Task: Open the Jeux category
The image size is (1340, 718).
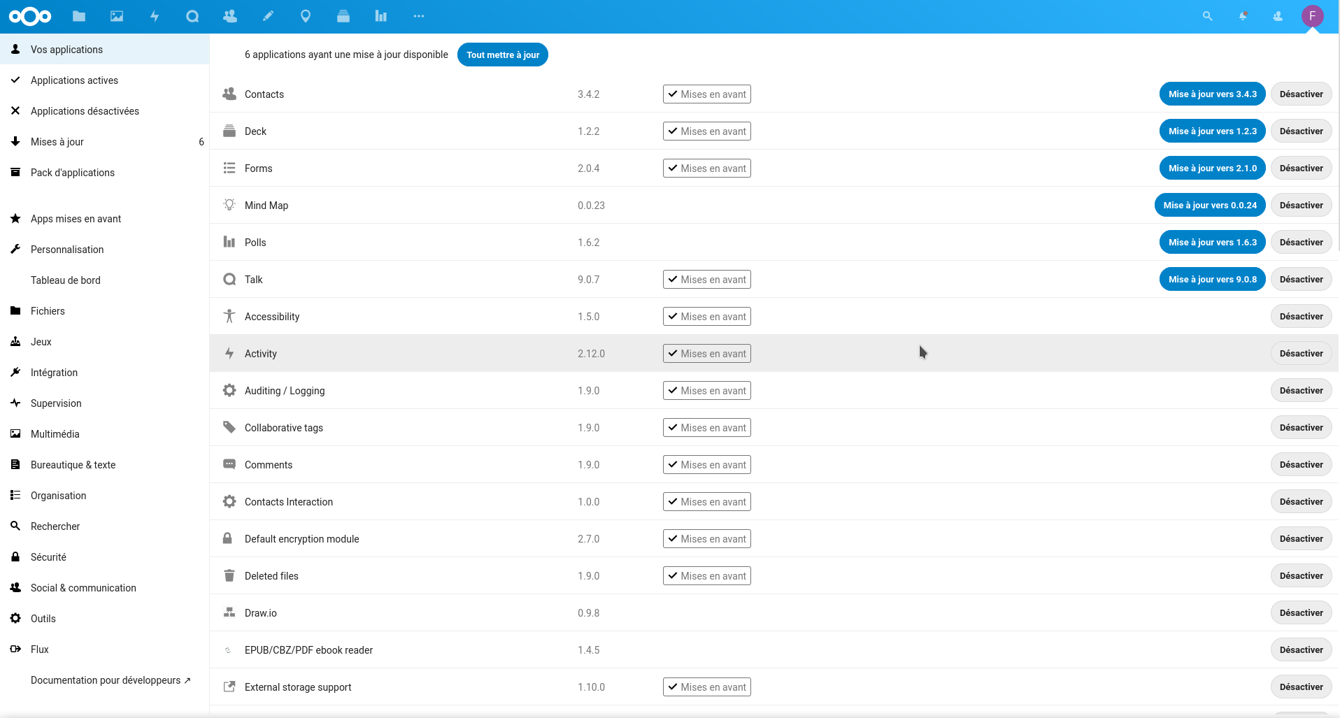Action: tap(105, 342)
